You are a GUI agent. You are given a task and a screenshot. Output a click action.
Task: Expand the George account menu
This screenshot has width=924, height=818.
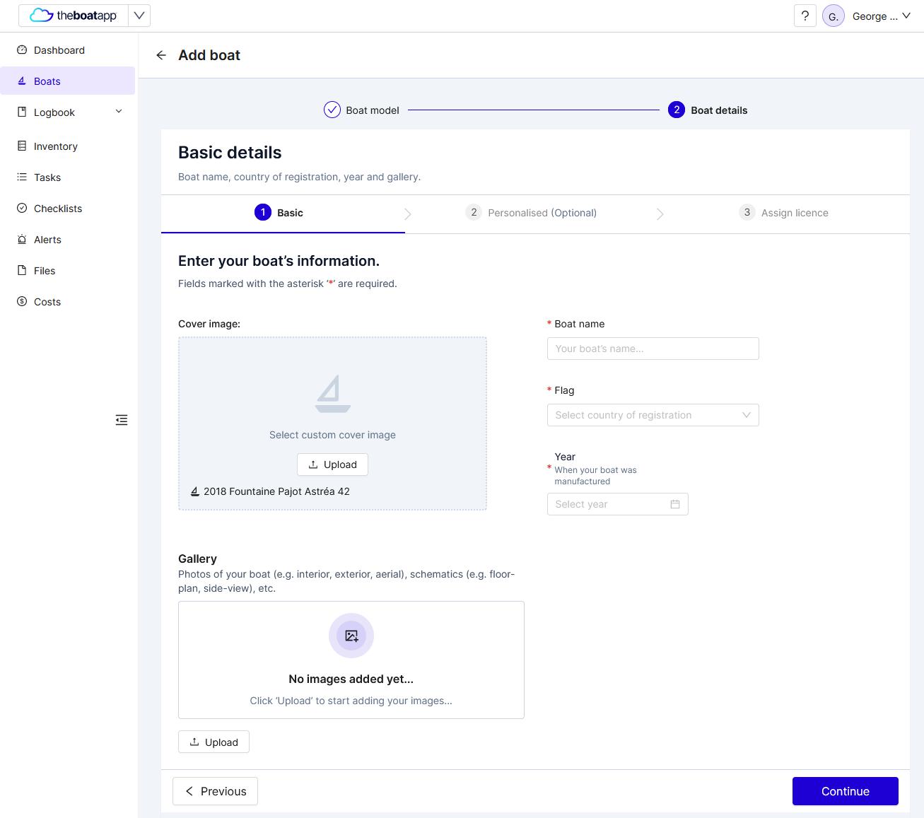881,16
